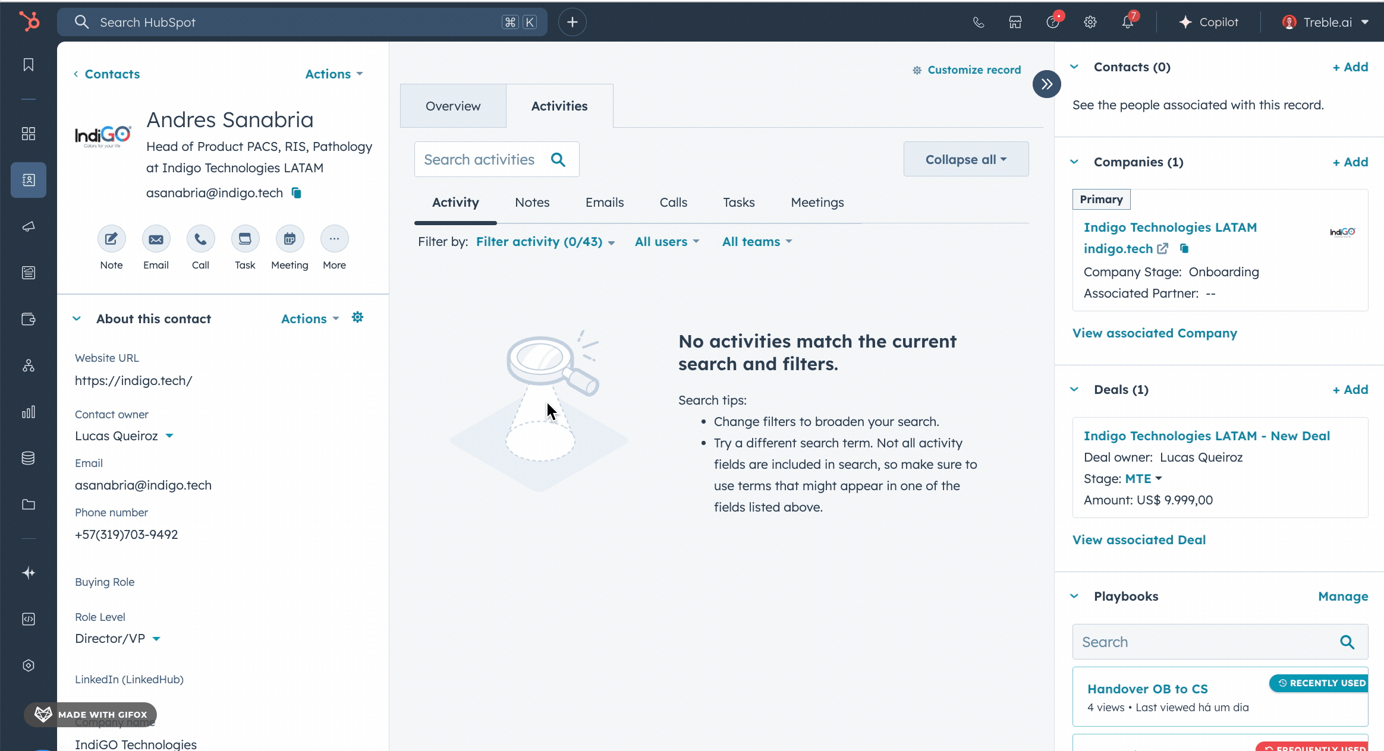
Task: Click the Meeting calendar action icon
Action: 290,239
